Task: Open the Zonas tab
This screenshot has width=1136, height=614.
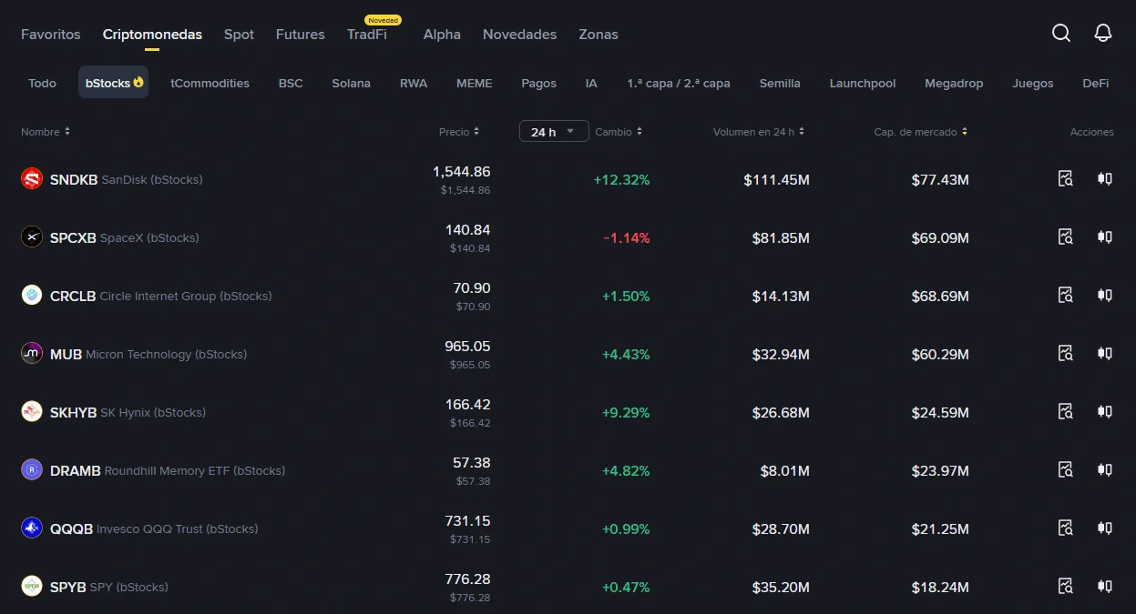Action: tap(599, 35)
